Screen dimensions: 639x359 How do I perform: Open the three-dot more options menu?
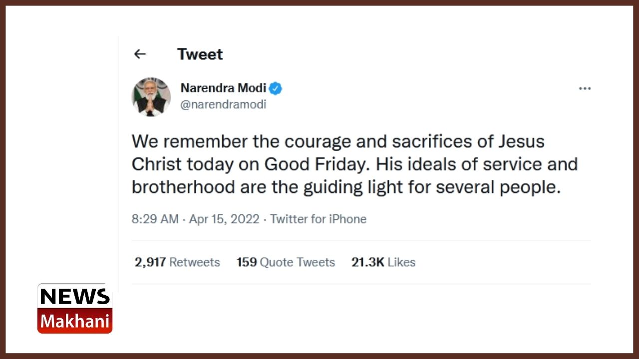point(585,89)
